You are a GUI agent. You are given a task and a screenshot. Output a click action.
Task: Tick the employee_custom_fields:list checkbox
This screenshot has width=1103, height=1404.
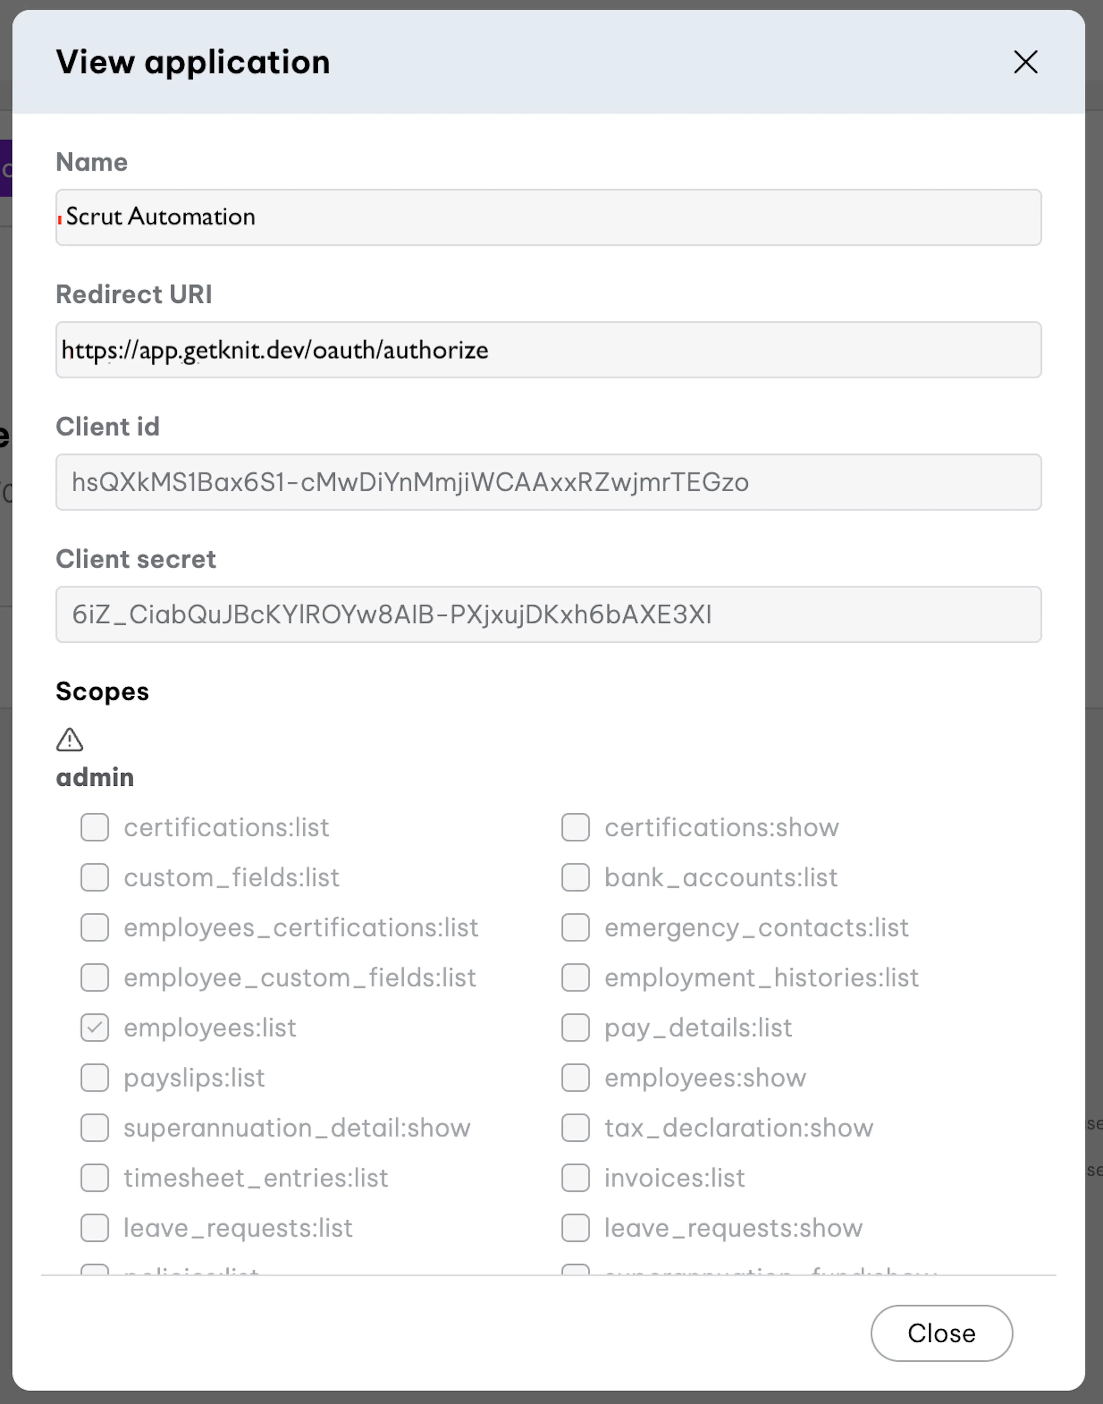click(95, 978)
